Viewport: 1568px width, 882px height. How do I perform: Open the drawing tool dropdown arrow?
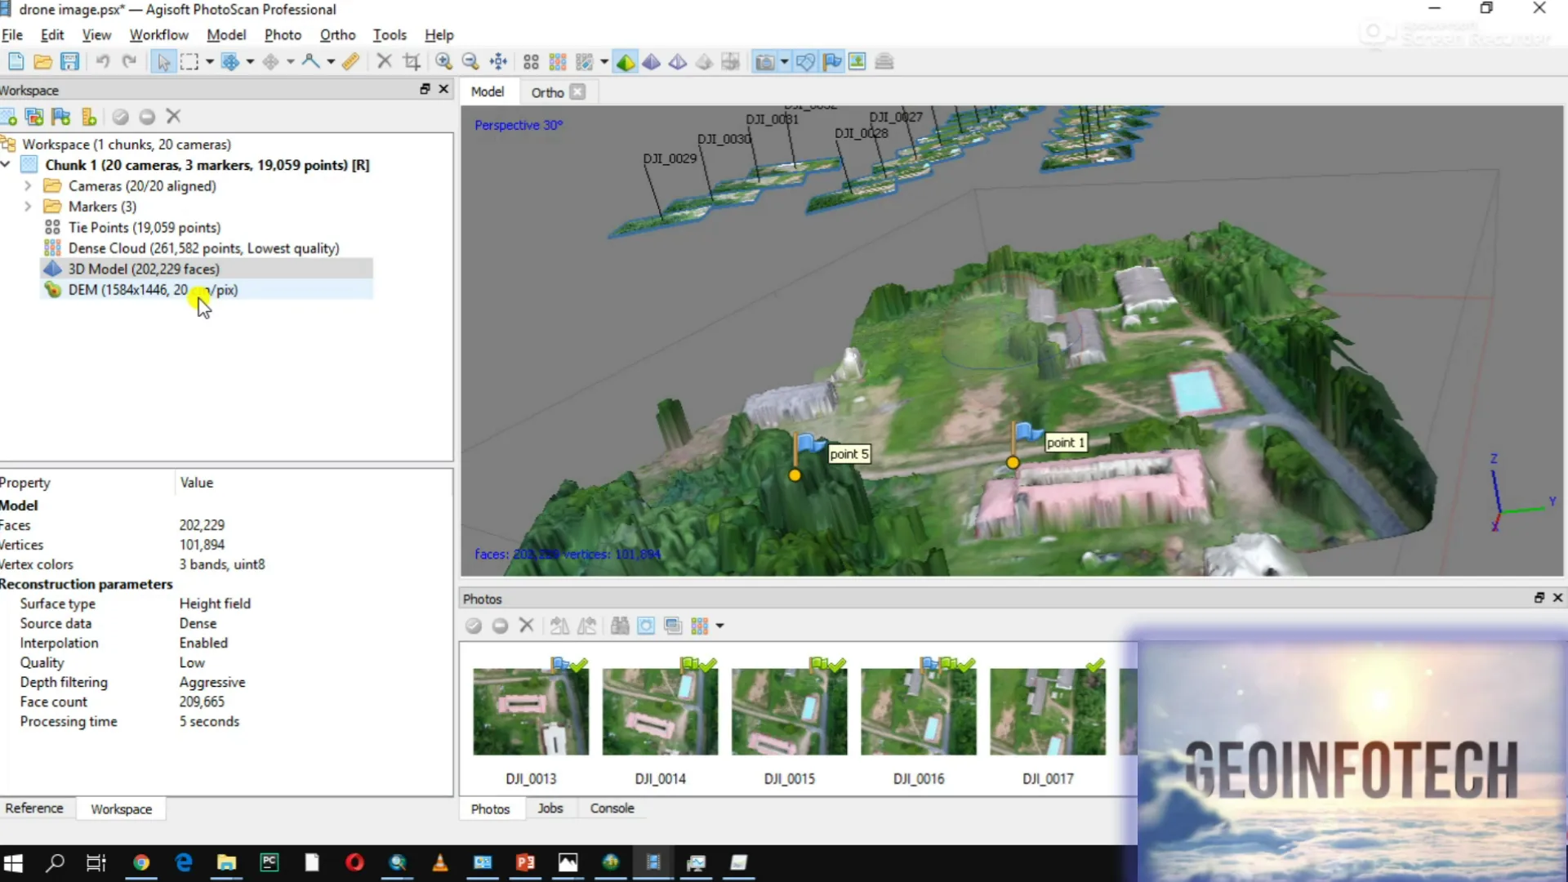[331, 61]
